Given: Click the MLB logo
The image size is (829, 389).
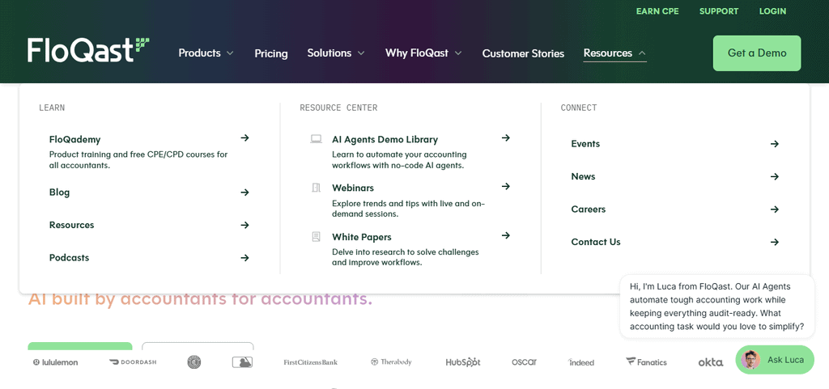Looking at the screenshot, I should tap(242, 362).
